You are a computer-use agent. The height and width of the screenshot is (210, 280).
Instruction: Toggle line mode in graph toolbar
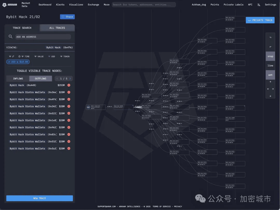[x=270, y=66]
